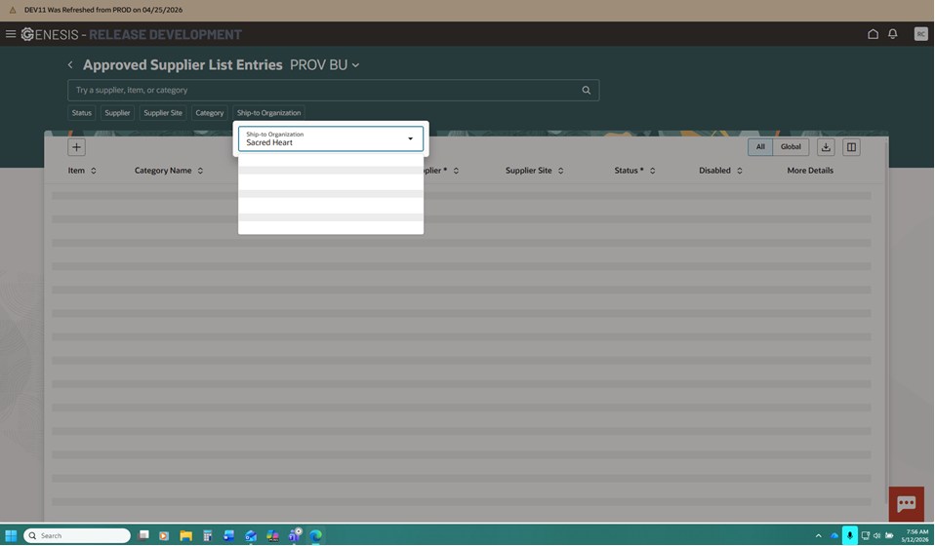Click the Genesis logo
935x546 pixels.
point(27,34)
